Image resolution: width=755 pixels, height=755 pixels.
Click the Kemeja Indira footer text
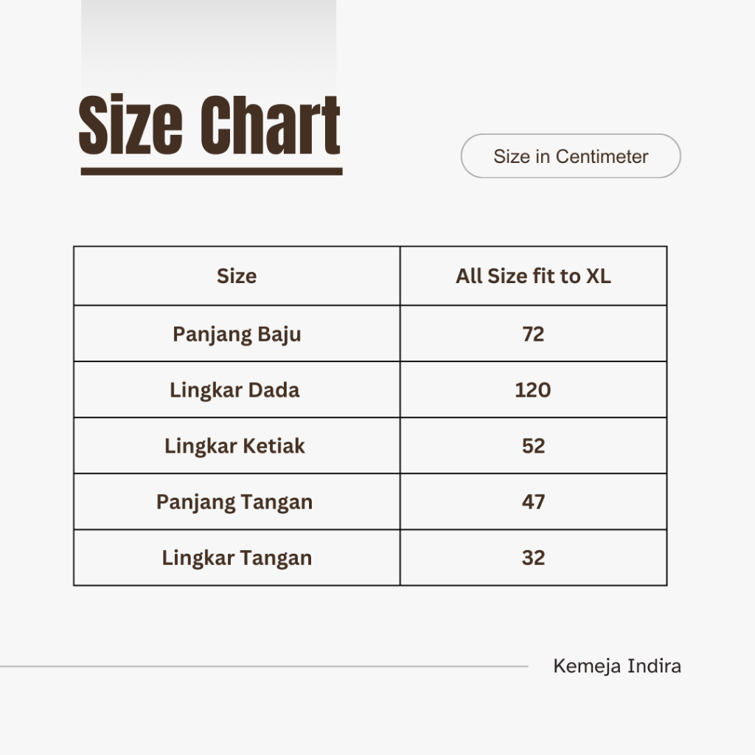pyautogui.click(x=617, y=667)
